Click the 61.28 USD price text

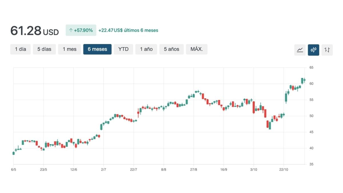pos(34,31)
